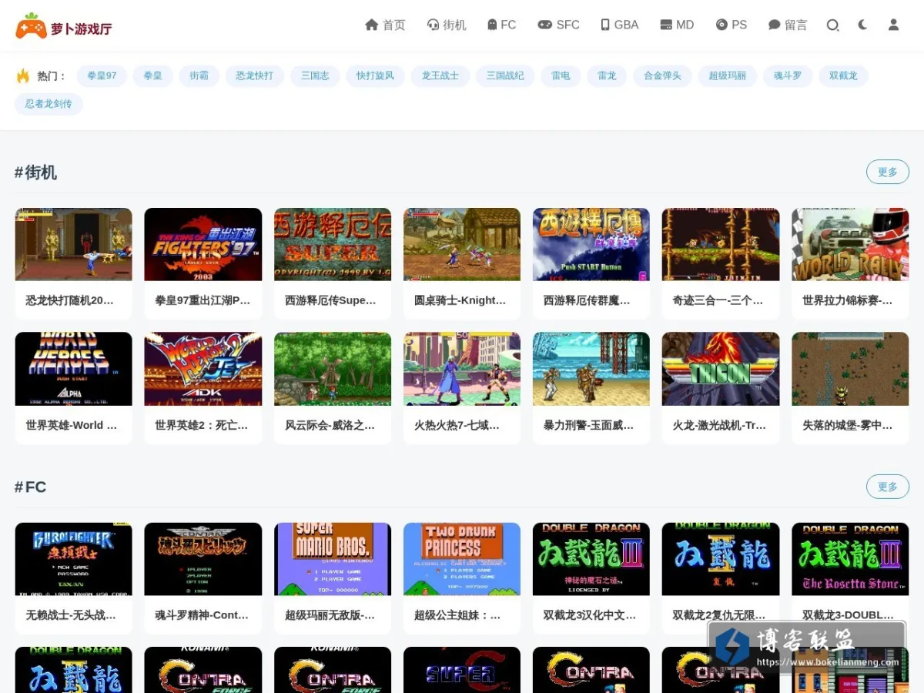This screenshot has width=924, height=693.
Task: Open 圆桌骑士-Knight game thumbnail
Action: [x=462, y=244]
